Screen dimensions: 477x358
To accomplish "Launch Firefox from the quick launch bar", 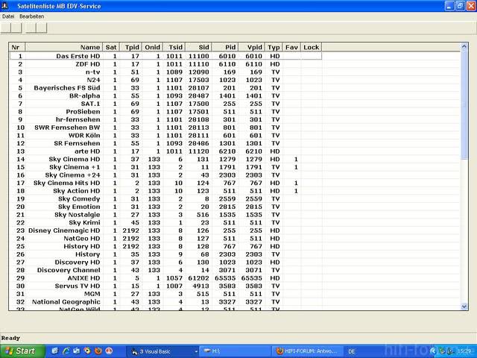I will click(x=98, y=351).
